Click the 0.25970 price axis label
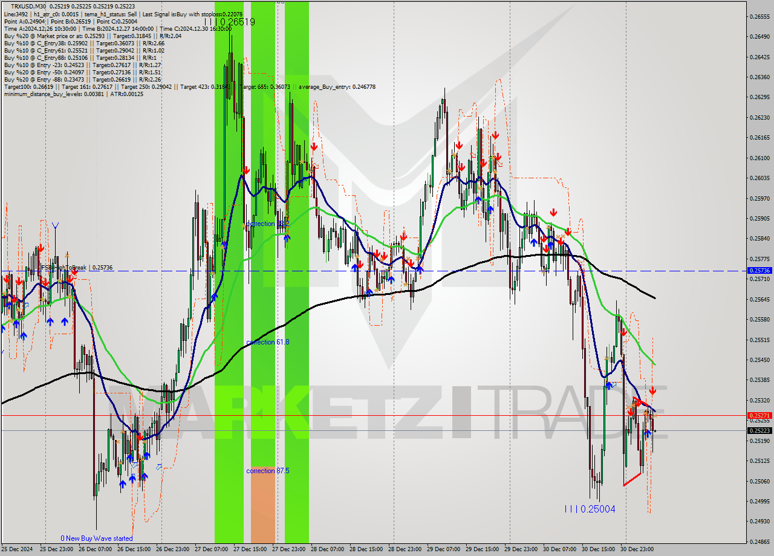This screenshot has width=774, height=556. click(x=759, y=198)
